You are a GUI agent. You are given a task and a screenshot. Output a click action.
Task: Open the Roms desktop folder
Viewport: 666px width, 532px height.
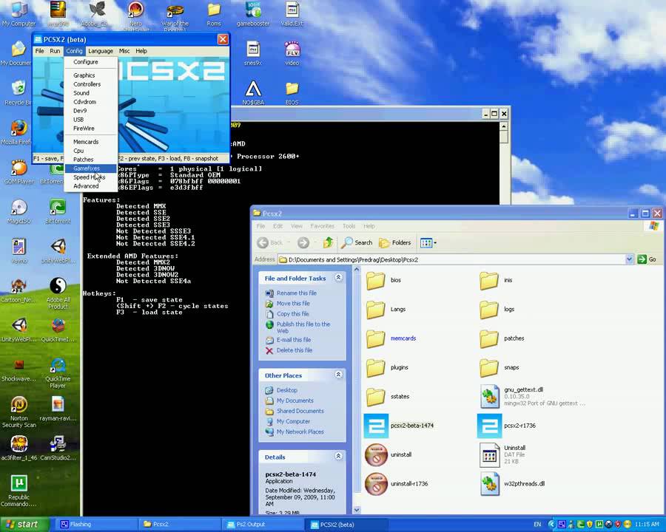click(x=214, y=14)
